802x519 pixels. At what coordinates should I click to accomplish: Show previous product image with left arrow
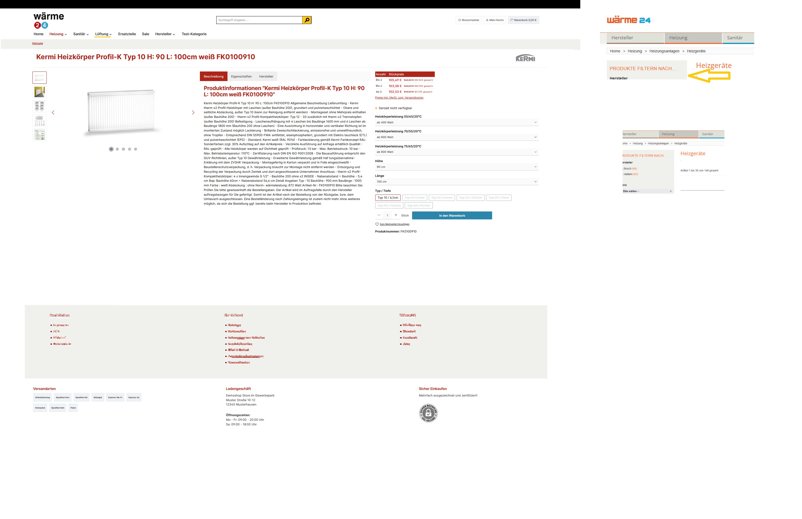[x=53, y=112]
